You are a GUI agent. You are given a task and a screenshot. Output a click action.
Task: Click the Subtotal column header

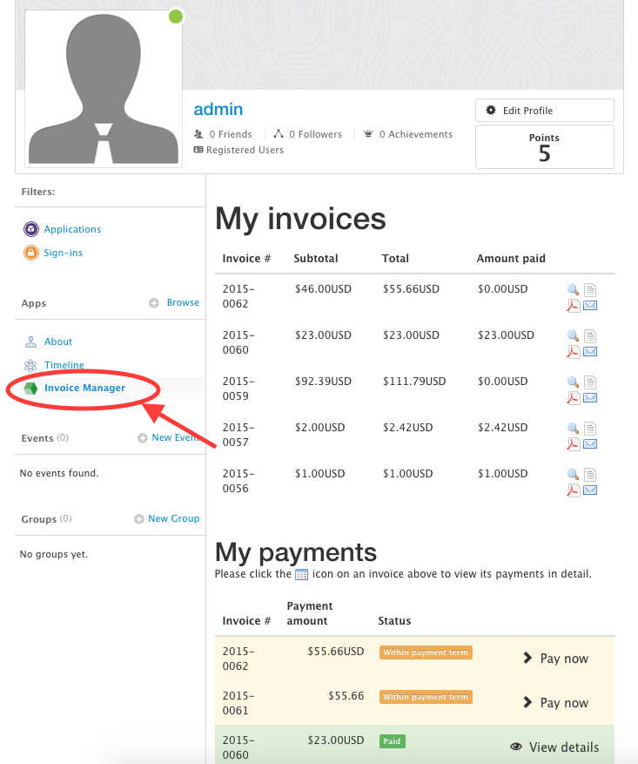click(316, 258)
